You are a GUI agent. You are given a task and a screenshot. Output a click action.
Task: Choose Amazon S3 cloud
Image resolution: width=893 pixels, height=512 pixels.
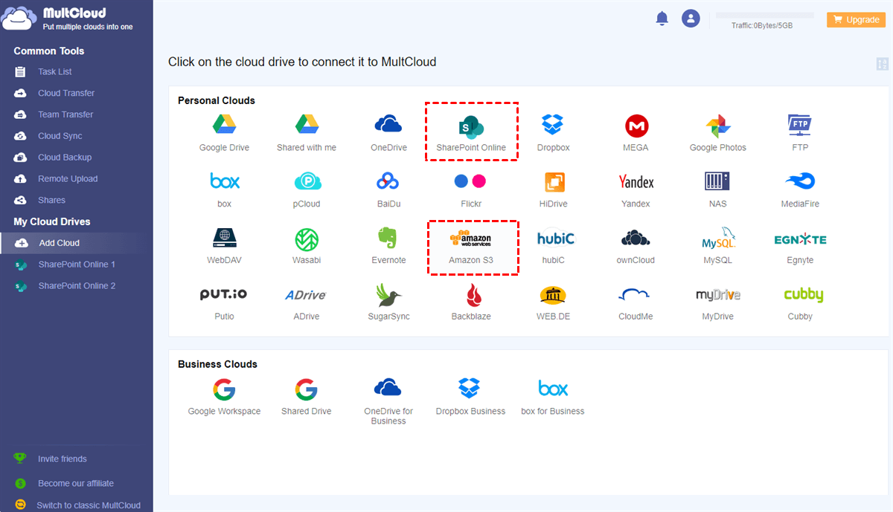471,245
